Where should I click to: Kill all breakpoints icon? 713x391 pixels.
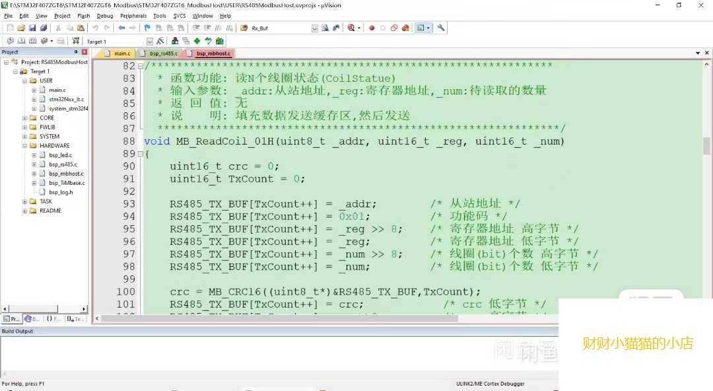pyautogui.click(x=405, y=28)
